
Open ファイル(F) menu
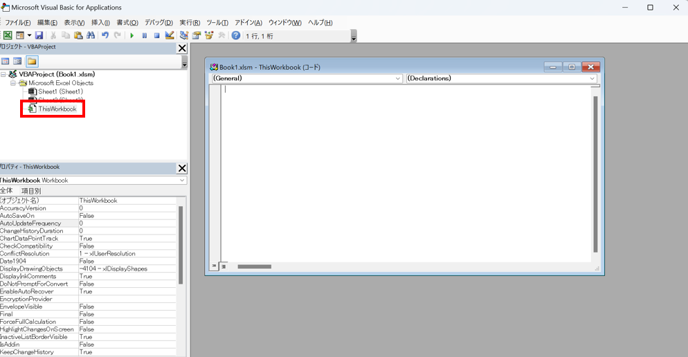click(17, 22)
